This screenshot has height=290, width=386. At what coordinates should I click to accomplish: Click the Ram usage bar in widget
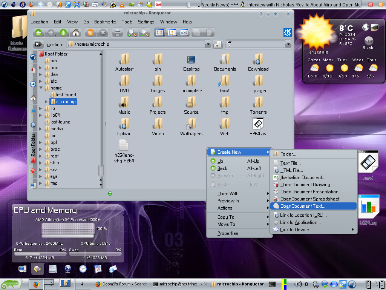click(40, 254)
